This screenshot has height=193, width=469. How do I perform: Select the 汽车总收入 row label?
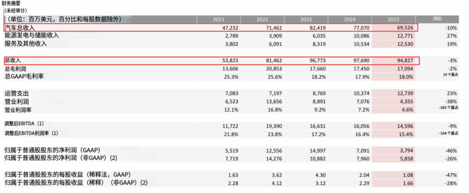point(20,28)
